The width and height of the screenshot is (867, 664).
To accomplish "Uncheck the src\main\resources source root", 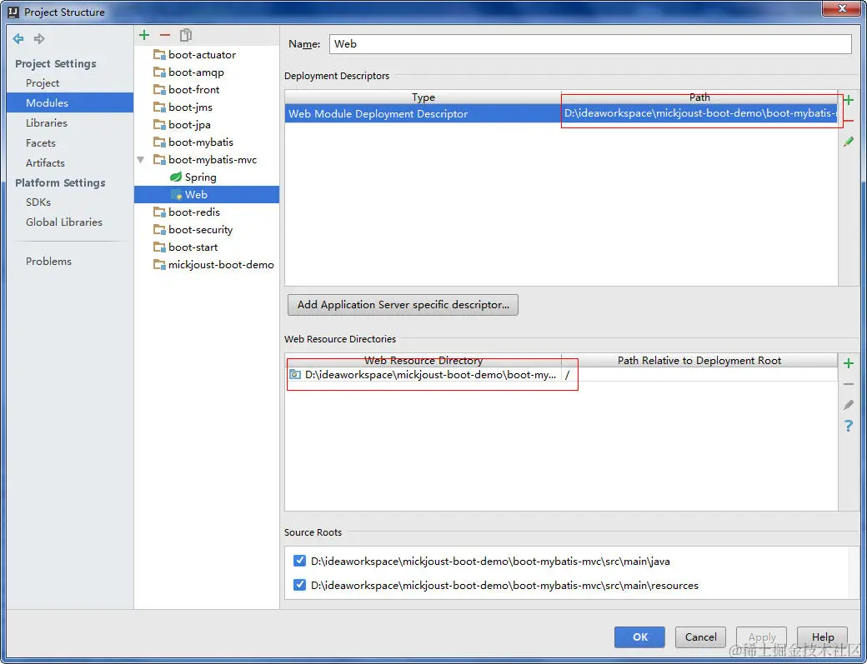I will tap(299, 585).
